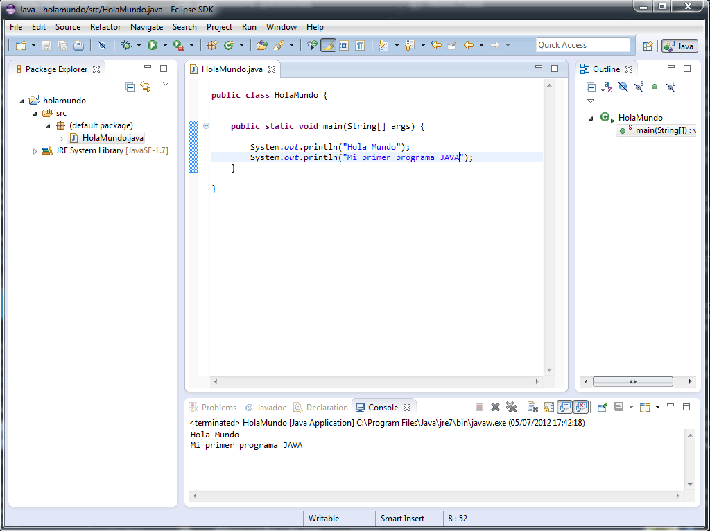
Task: Select the Java perspective button
Action: [679, 46]
